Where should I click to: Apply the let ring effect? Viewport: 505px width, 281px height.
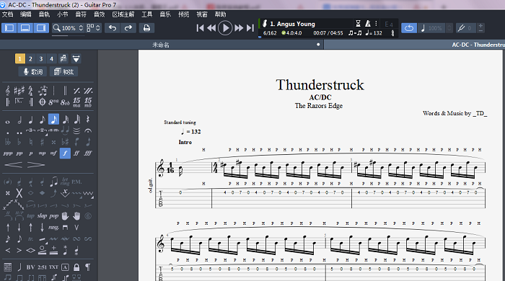coord(65,182)
